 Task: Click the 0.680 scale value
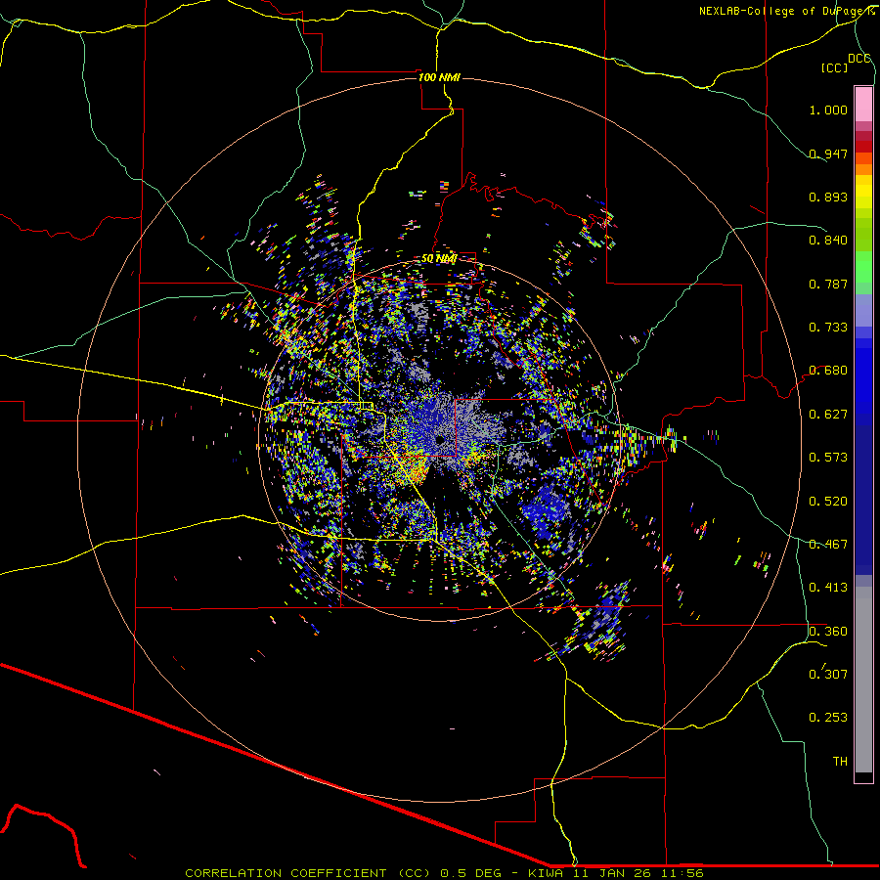coord(828,371)
